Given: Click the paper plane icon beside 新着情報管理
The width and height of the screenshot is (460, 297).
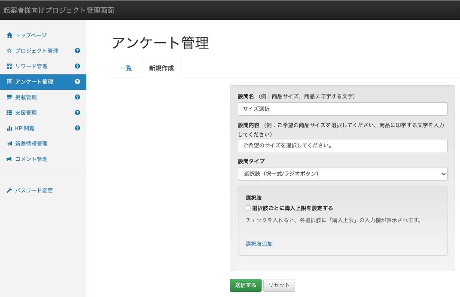Looking at the screenshot, I should point(9,144).
